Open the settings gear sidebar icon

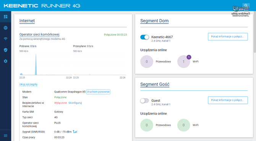(6, 61)
